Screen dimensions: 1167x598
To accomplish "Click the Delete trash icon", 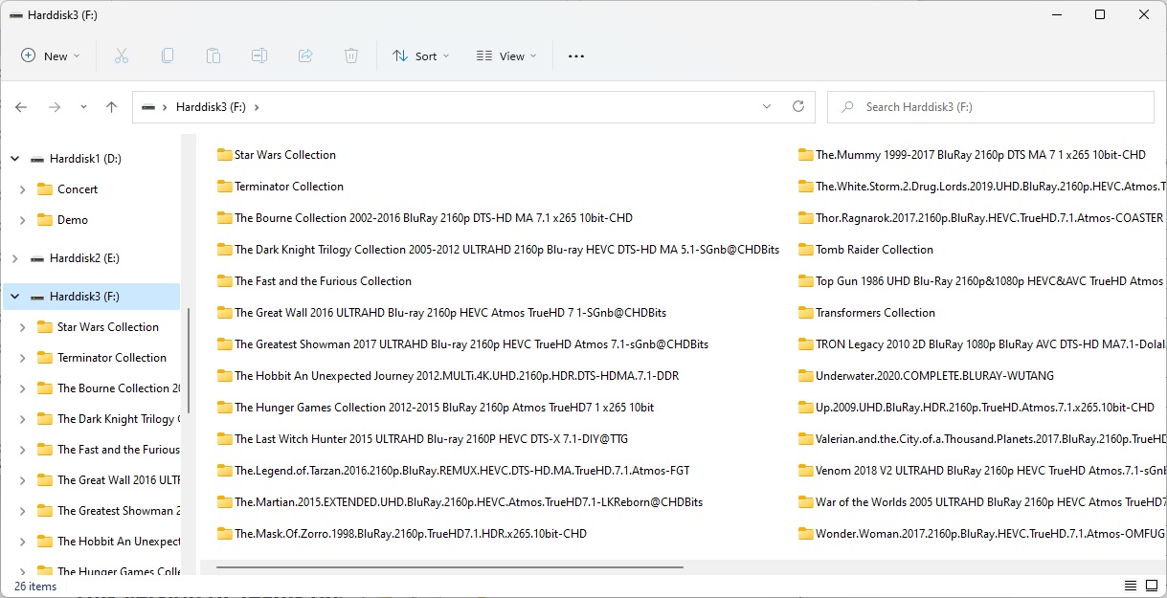I will [x=351, y=56].
